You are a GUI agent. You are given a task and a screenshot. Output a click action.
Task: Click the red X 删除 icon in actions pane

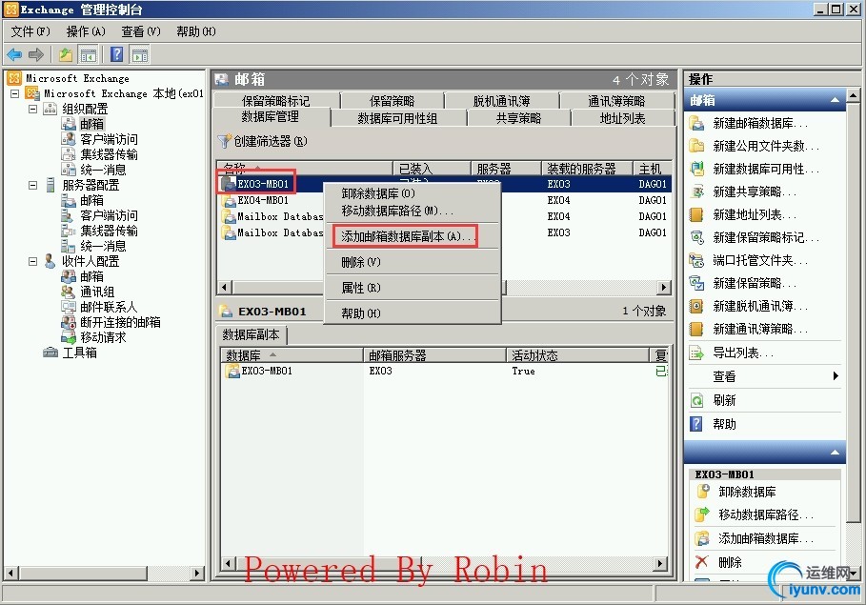coord(702,562)
